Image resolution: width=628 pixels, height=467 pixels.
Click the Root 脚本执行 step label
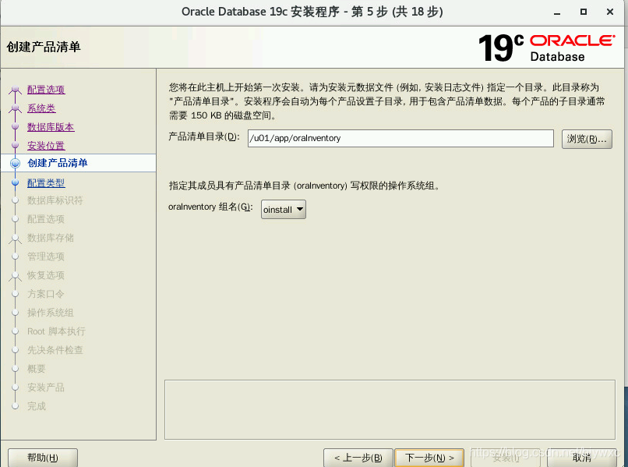pos(56,331)
